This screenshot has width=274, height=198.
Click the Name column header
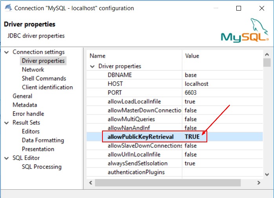point(98,56)
